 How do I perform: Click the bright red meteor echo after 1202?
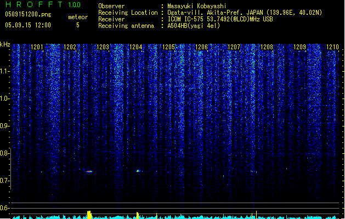[89, 171]
